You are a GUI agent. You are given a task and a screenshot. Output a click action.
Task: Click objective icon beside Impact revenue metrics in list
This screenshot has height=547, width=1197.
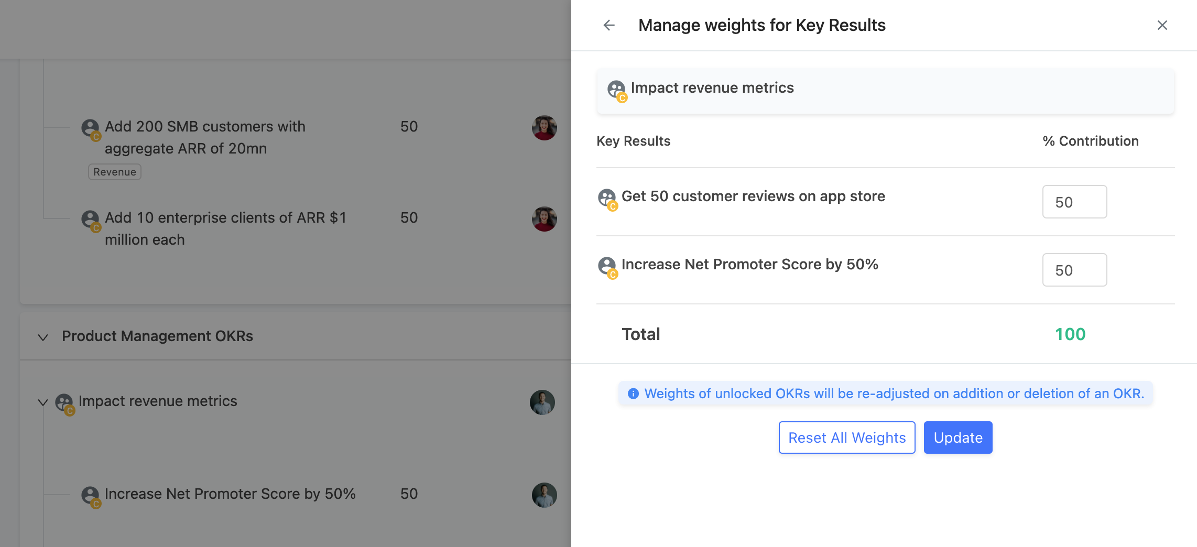click(64, 404)
